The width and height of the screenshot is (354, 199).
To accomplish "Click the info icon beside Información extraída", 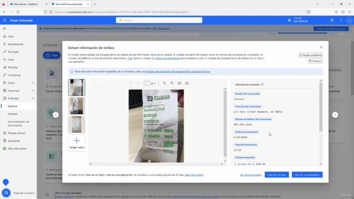I will click(x=262, y=85).
